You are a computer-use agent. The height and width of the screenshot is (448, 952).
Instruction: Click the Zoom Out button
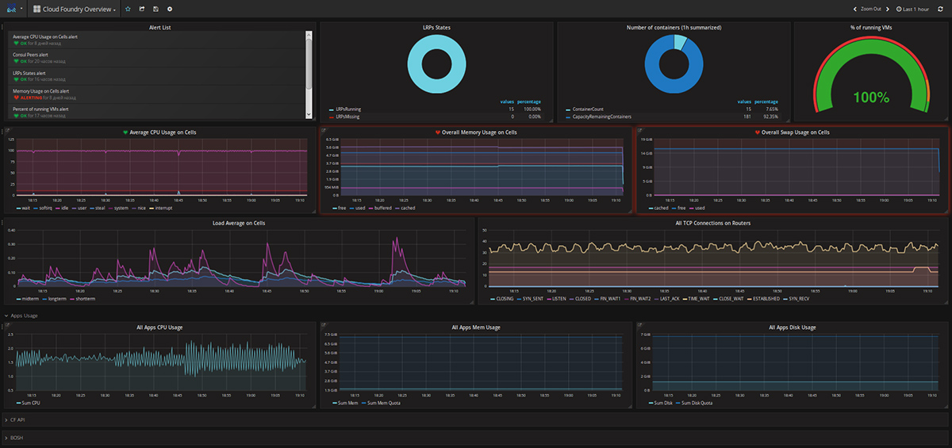pyautogui.click(x=872, y=9)
